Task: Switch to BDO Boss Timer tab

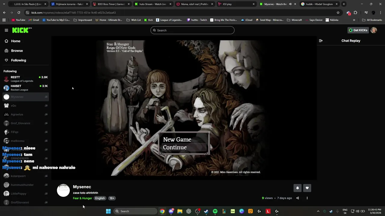Action: click(x=111, y=4)
